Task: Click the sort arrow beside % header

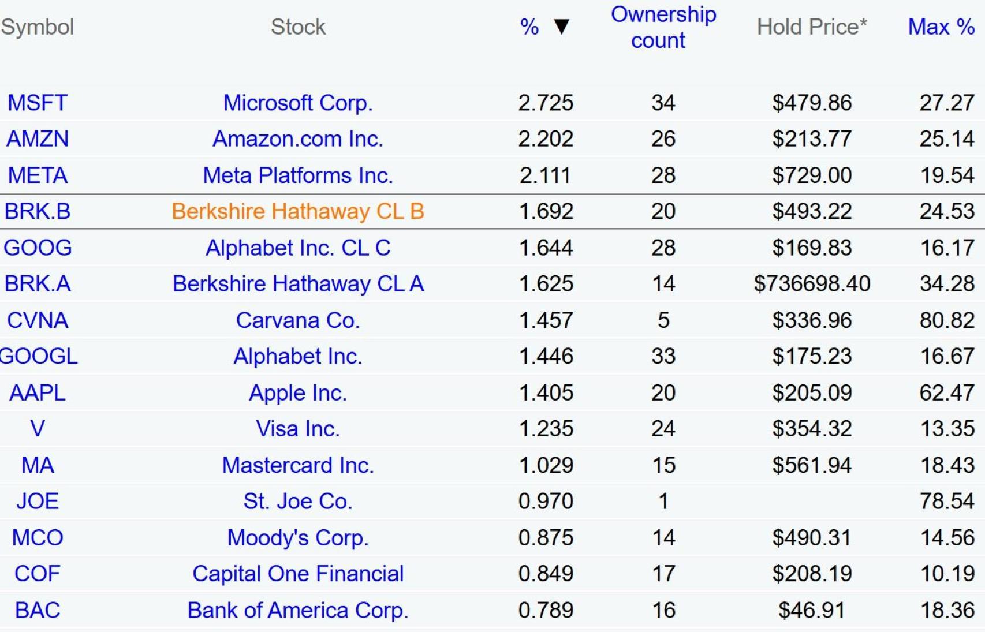Action: [x=561, y=27]
